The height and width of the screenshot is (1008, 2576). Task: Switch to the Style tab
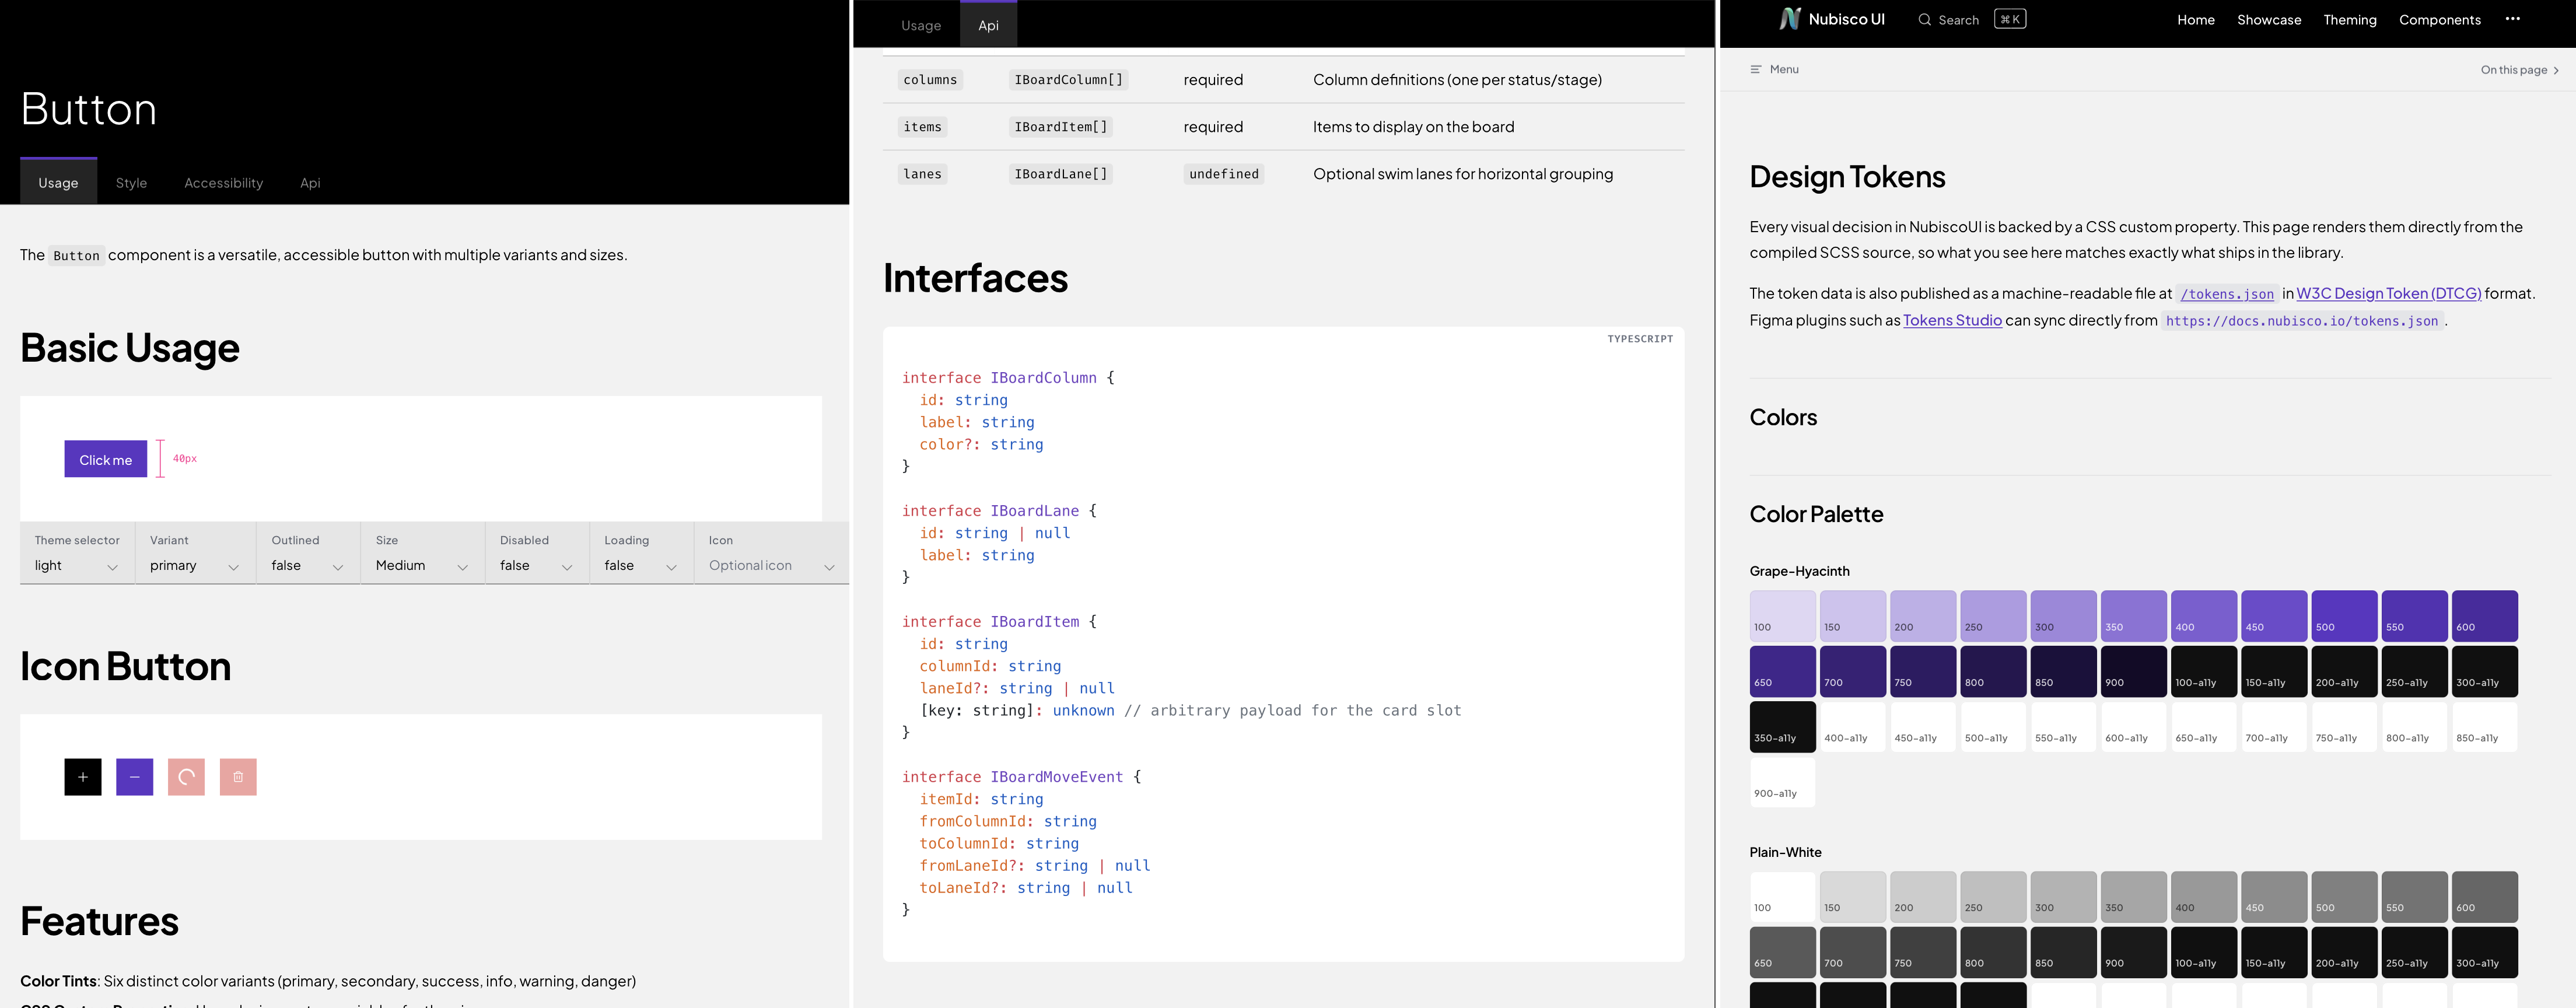(131, 182)
